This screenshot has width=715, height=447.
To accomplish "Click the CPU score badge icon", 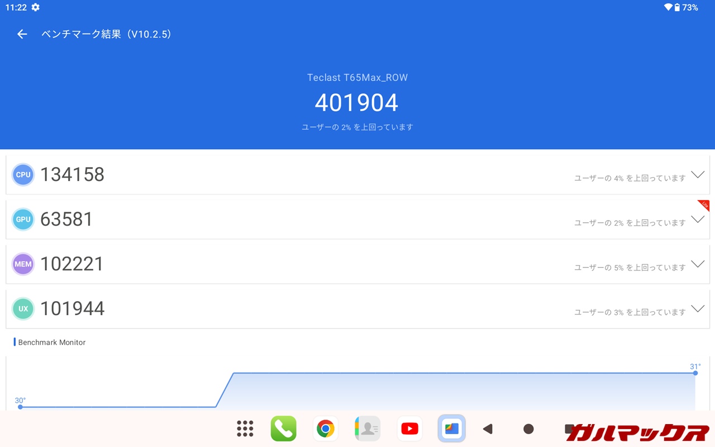I will pos(23,175).
